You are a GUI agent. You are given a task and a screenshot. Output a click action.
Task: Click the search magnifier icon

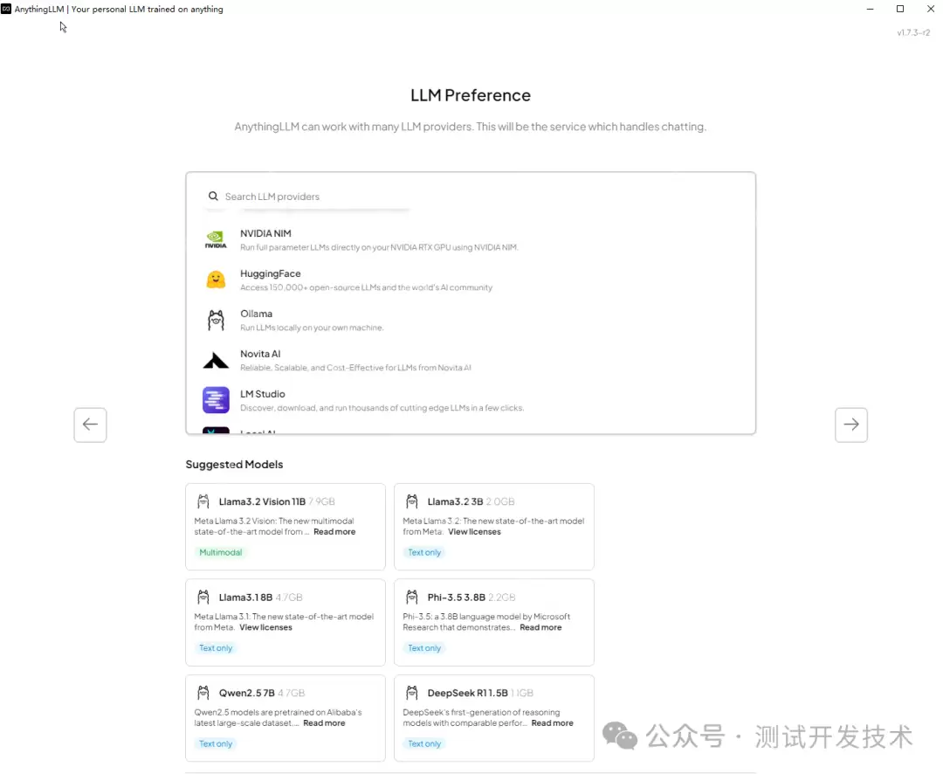(x=213, y=196)
